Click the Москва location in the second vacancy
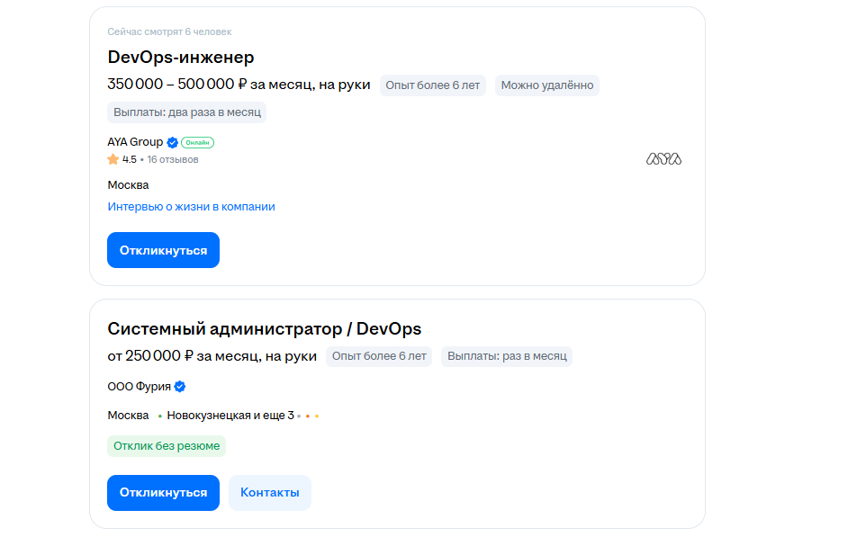The height and width of the screenshot is (537, 857). pyautogui.click(x=128, y=416)
